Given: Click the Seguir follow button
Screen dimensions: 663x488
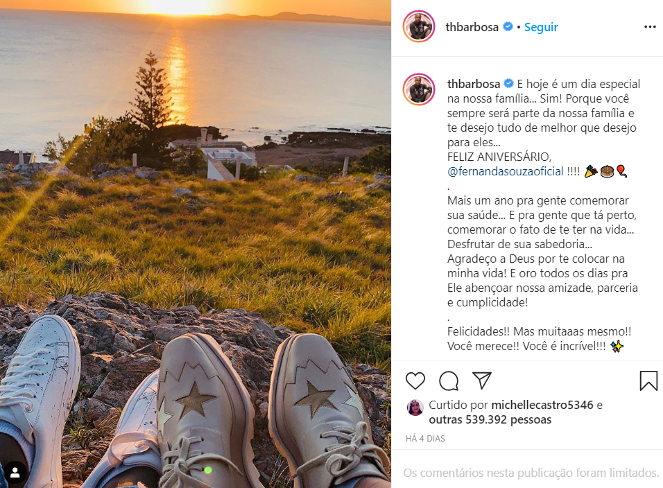Looking at the screenshot, I should 541,27.
